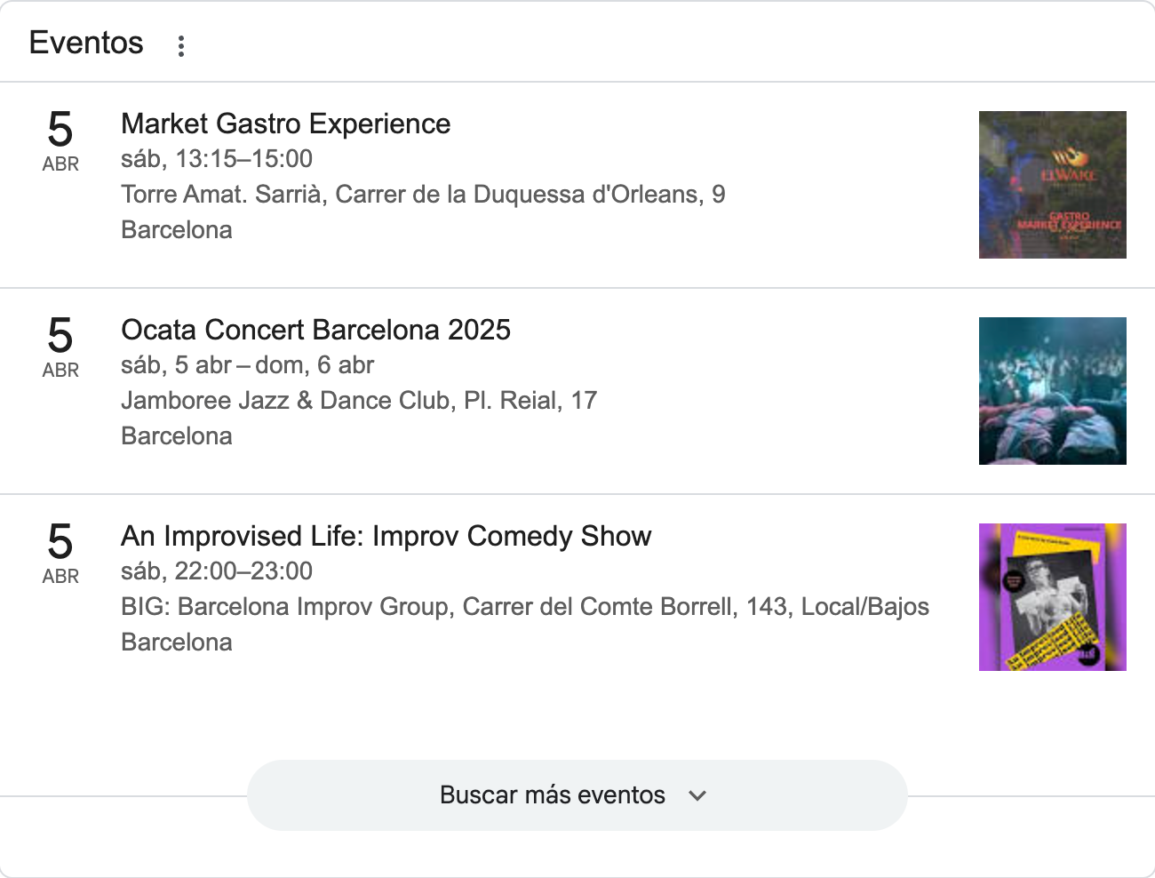This screenshot has height=878, width=1155.
Task: Open the three-dot menu beside Eventos
Action: tap(181, 46)
